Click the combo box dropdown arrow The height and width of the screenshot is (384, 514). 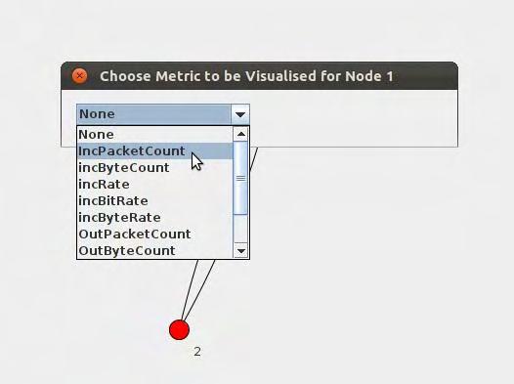click(240, 114)
